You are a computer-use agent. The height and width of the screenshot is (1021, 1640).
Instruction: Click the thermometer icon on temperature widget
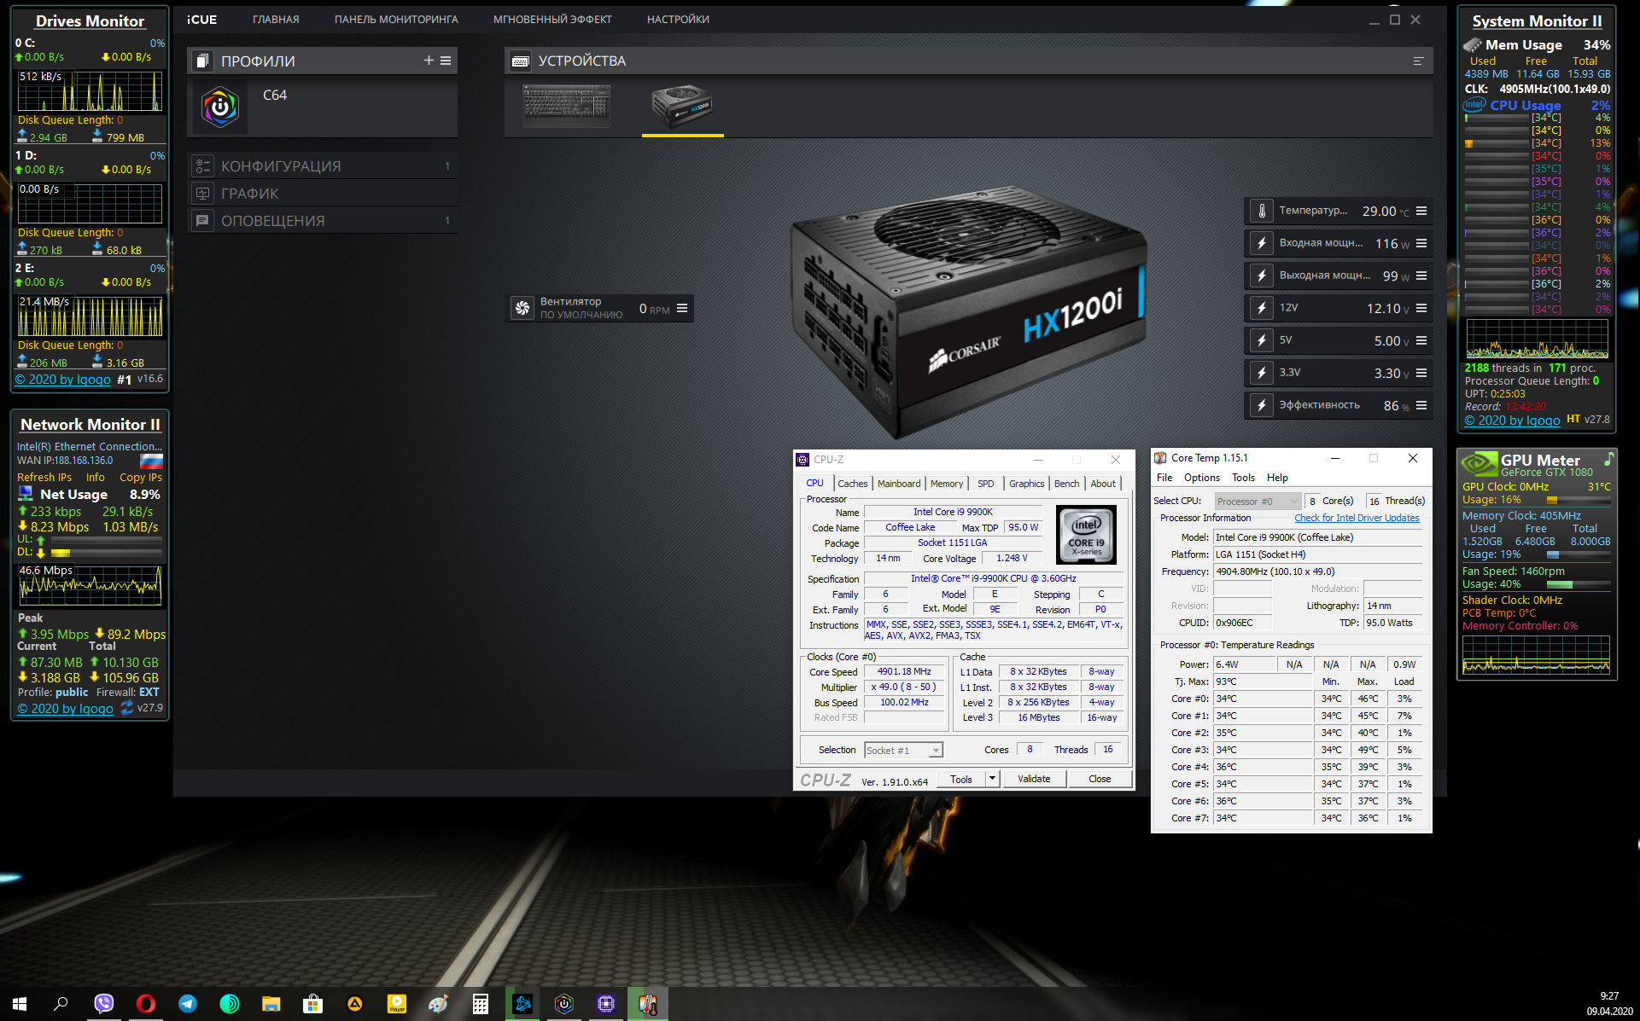click(1262, 211)
